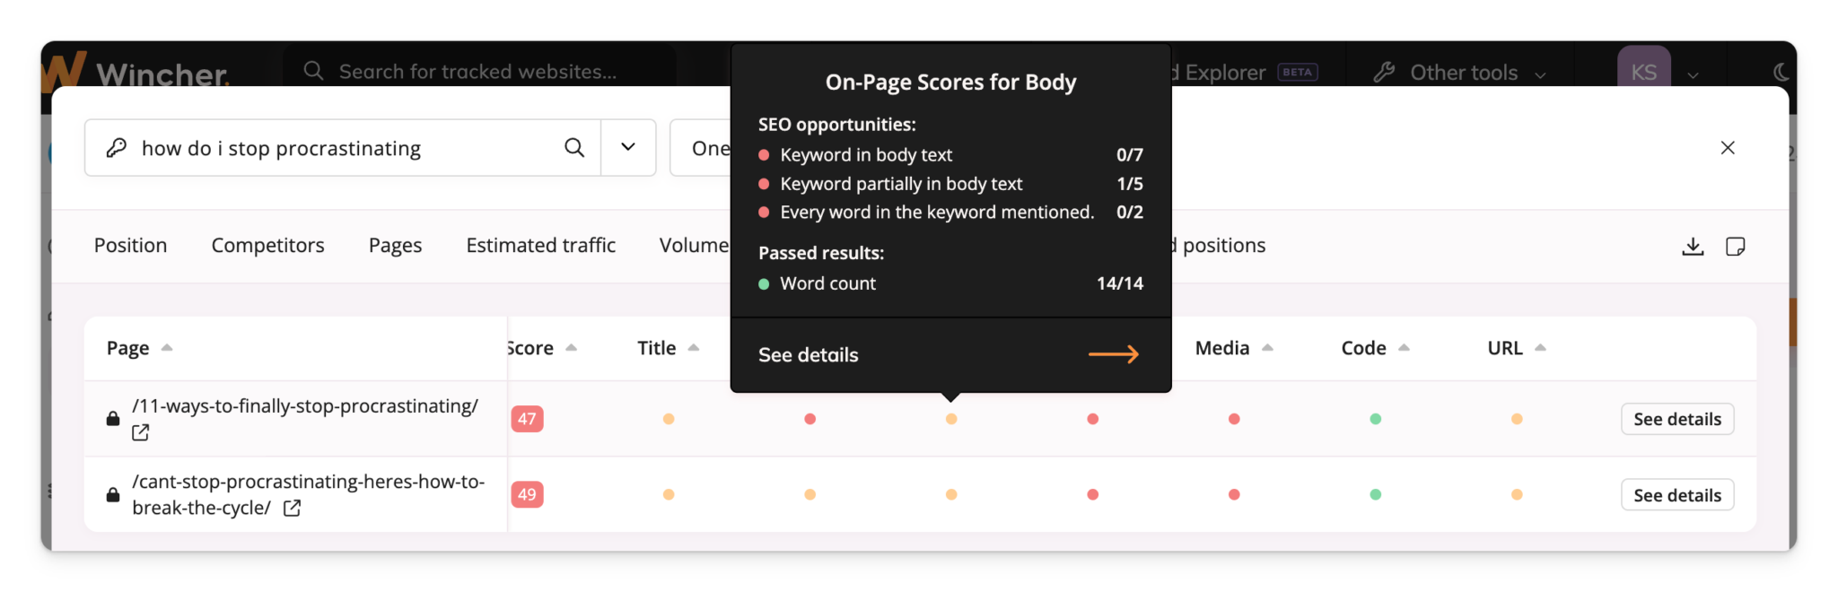The image size is (1838, 592).
Task: Click the green Code status dot for the first page
Action: pyautogui.click(x=1374, y=418)
